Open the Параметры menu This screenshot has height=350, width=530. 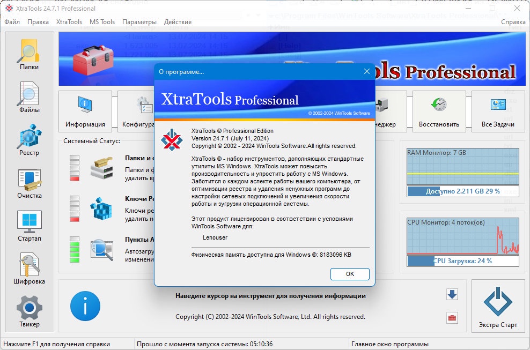(139, 22)
